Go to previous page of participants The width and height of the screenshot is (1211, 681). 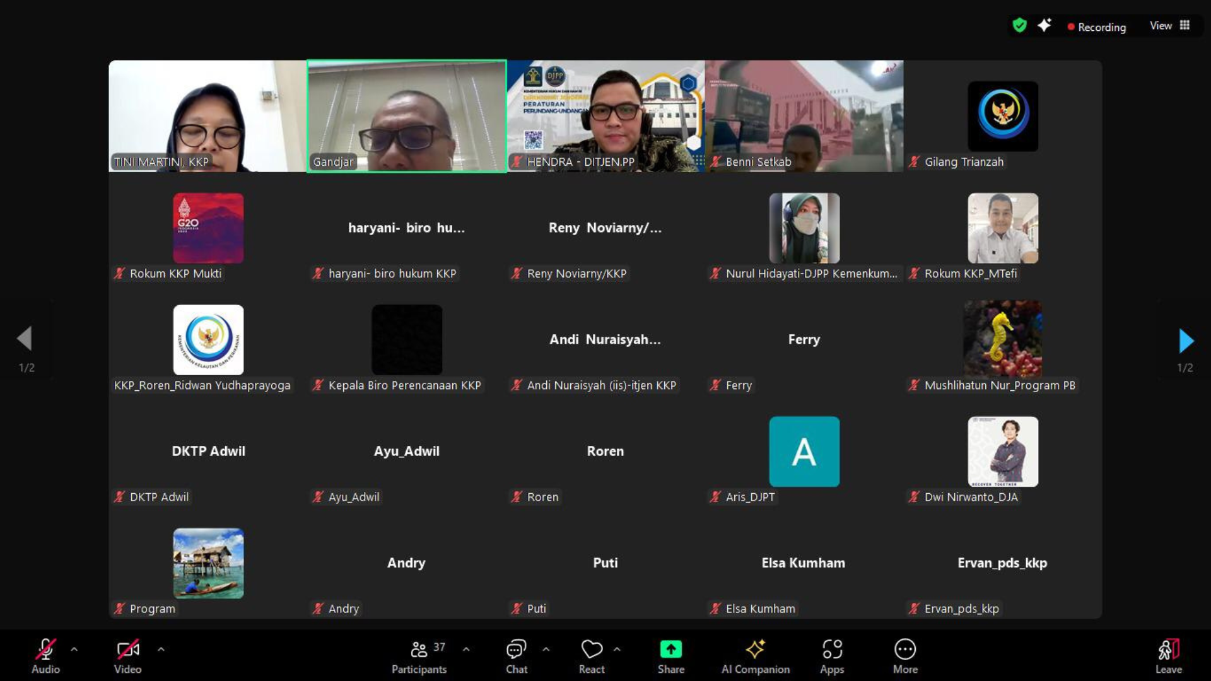click(x=25, y=339)
